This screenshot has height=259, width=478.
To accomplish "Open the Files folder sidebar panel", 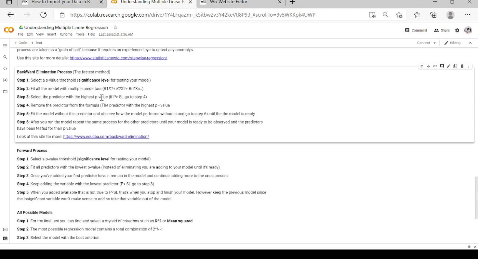I will coord(5,92).
